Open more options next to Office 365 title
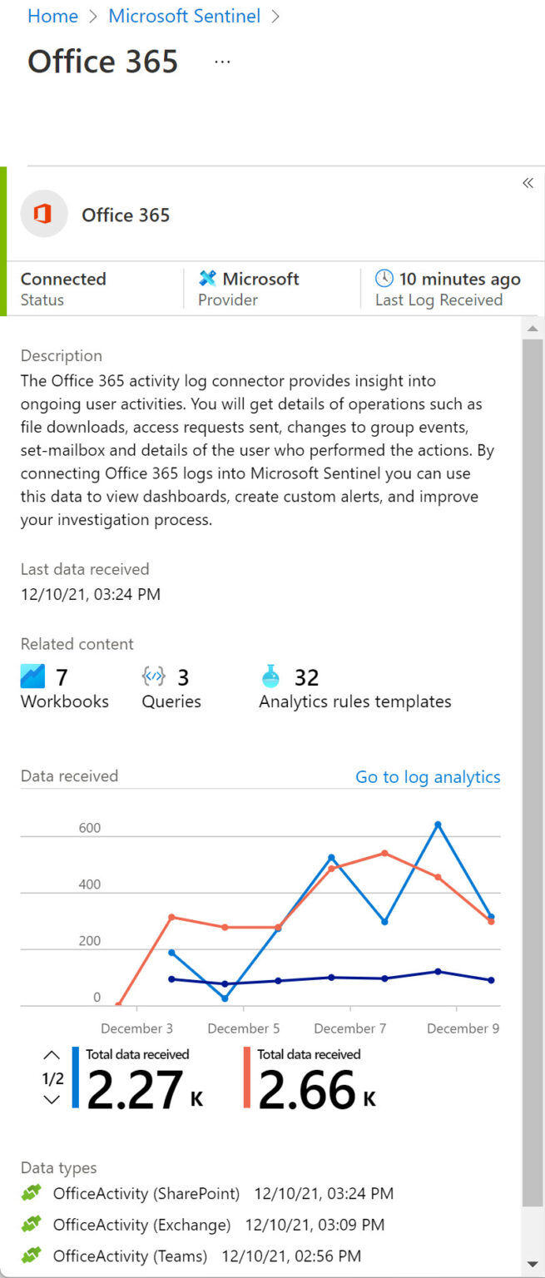 tap(221, 61)
